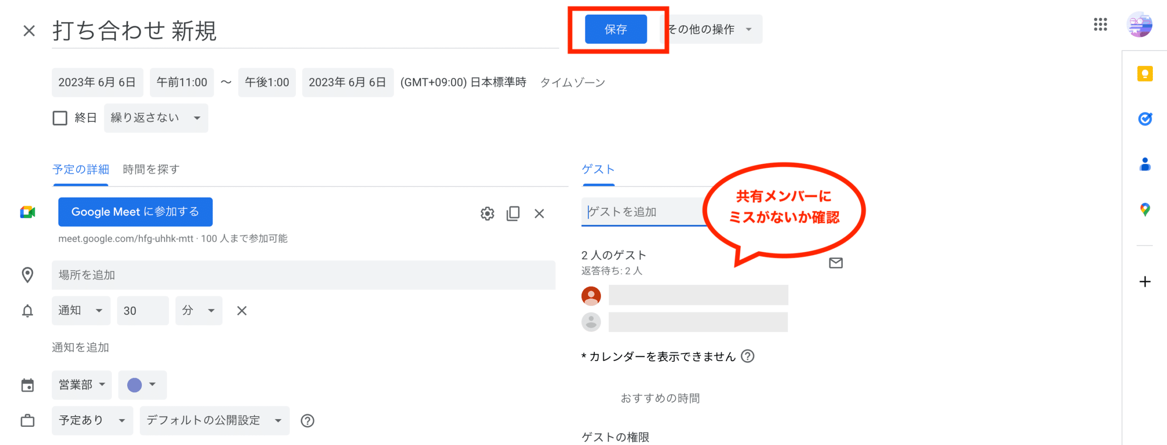Email the guests via envelope icon

(x=835, y=263)
